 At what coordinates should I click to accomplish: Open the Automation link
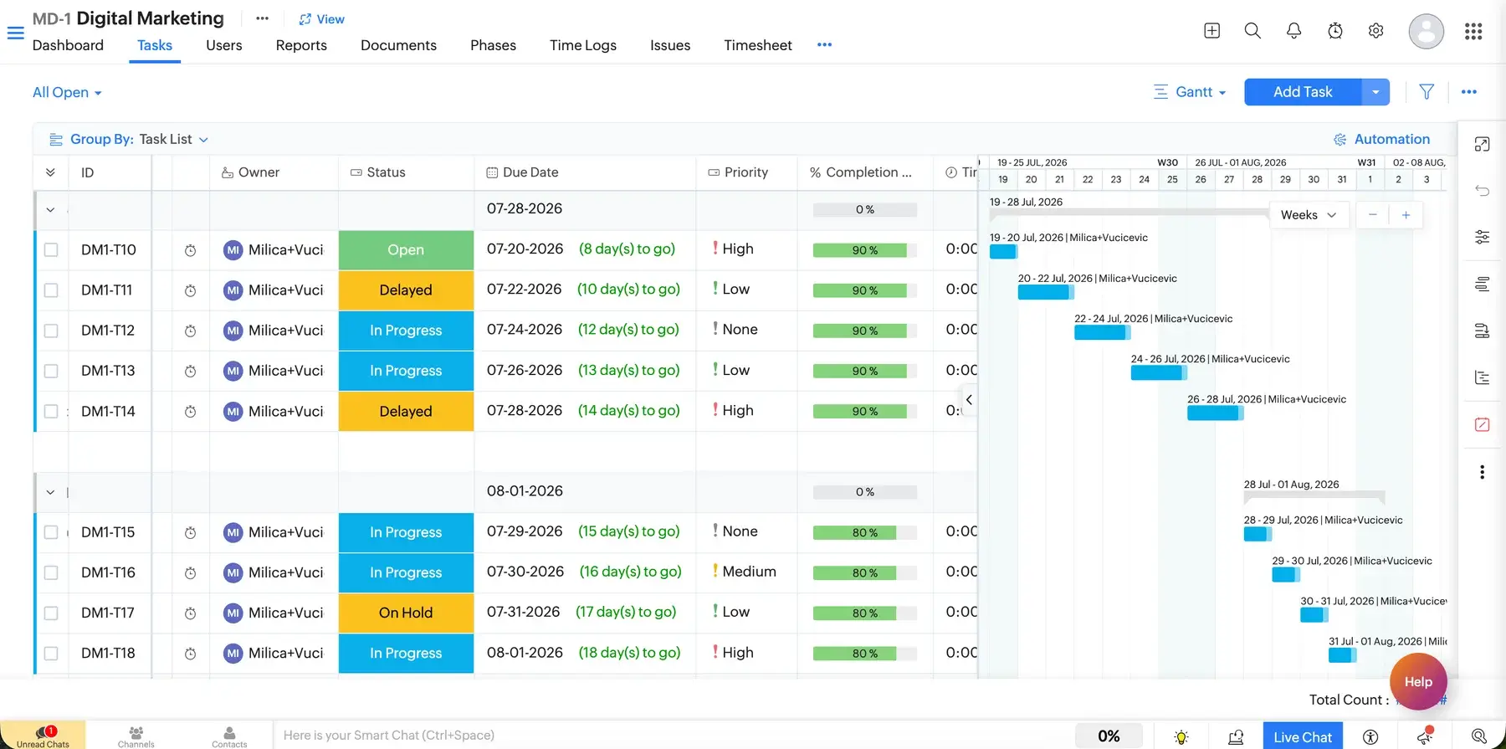point(1381,139)
